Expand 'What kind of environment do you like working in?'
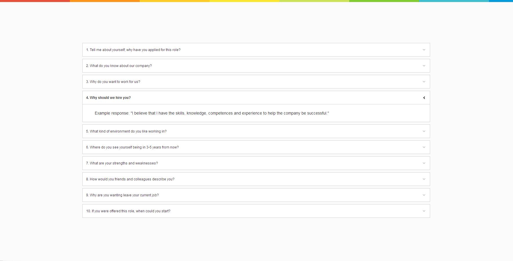 pos(256,131)
